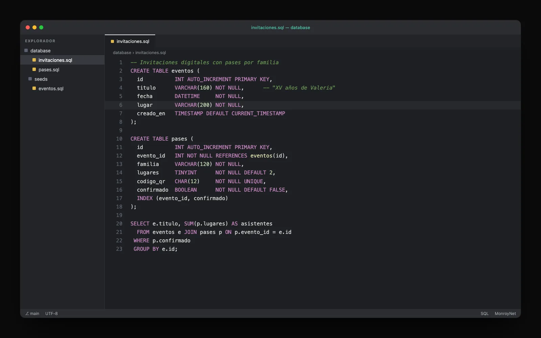This screenshot has height=338, width=541.
Task: Click DATETIME type on the fecha line
Action: [x=187, y=96]
